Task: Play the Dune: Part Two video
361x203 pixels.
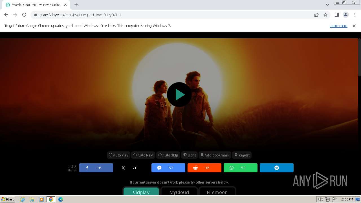Action: (179, 94)
